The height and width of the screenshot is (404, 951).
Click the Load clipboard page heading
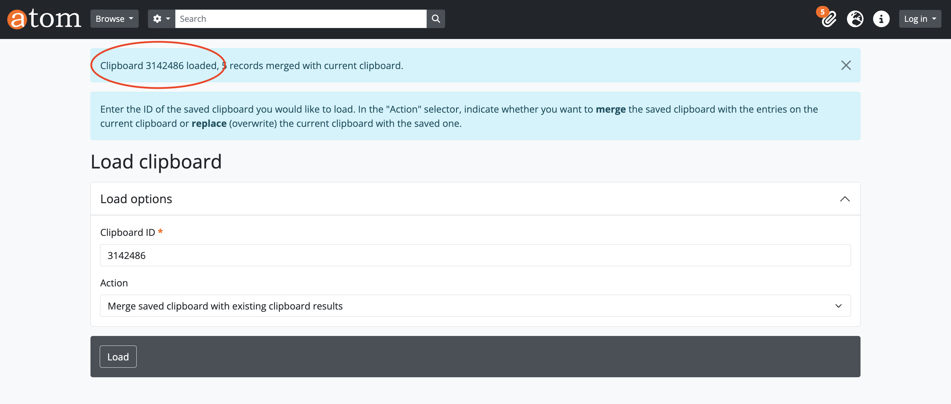(x=156, y=162)
